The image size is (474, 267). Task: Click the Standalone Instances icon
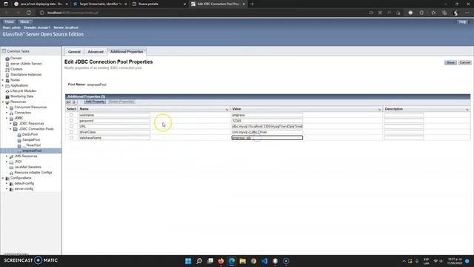tap(7, 75)
